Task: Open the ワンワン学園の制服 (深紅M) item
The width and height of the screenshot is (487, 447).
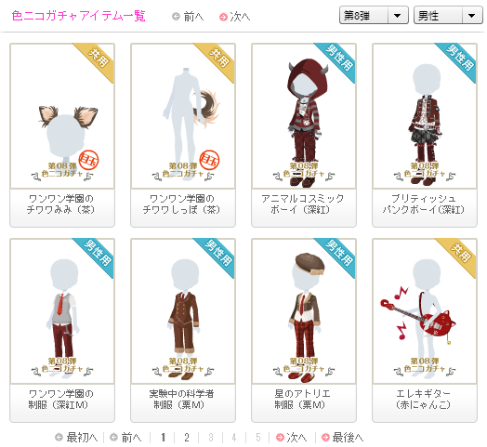Action: [62, 330]
